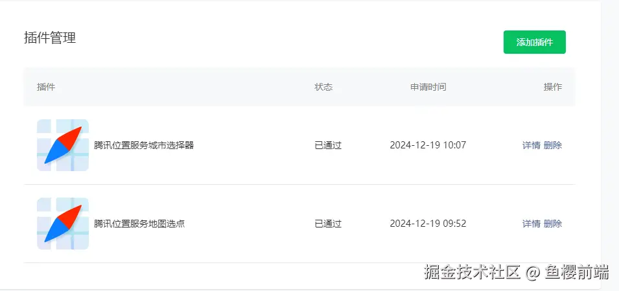Click the 操作 column header
The image size is (619, 291).
[552, 87]
